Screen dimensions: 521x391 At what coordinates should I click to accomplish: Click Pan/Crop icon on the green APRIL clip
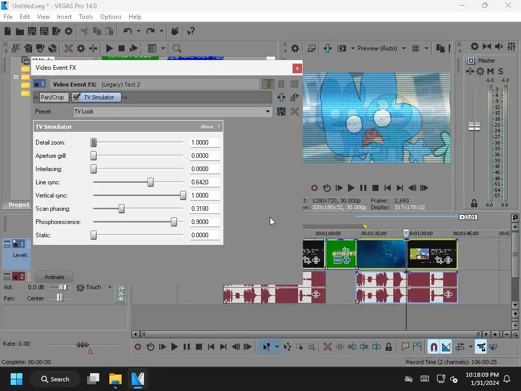pyautogui.click(x=345, y=251)
